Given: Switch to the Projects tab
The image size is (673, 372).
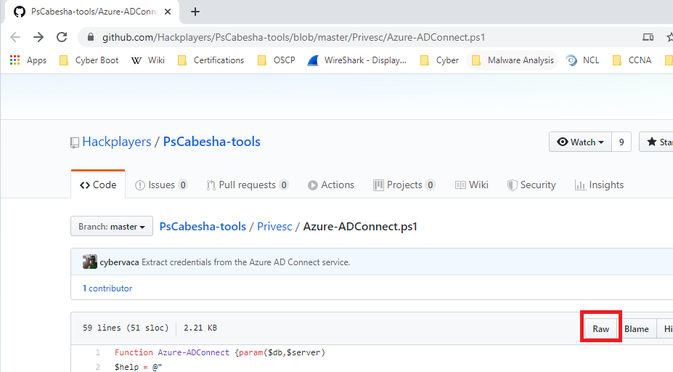Looking at the screenshot, I should [x=404, y=185].
